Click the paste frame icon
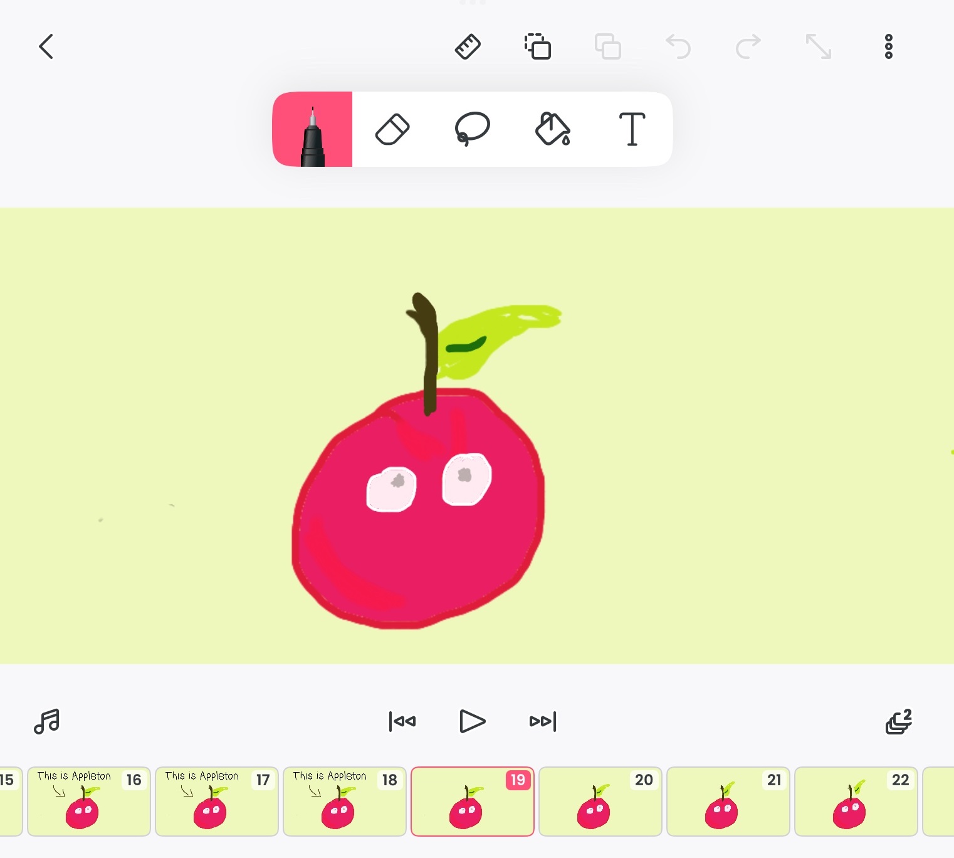Screen dimensions: 954x858 tap(608, 47)
